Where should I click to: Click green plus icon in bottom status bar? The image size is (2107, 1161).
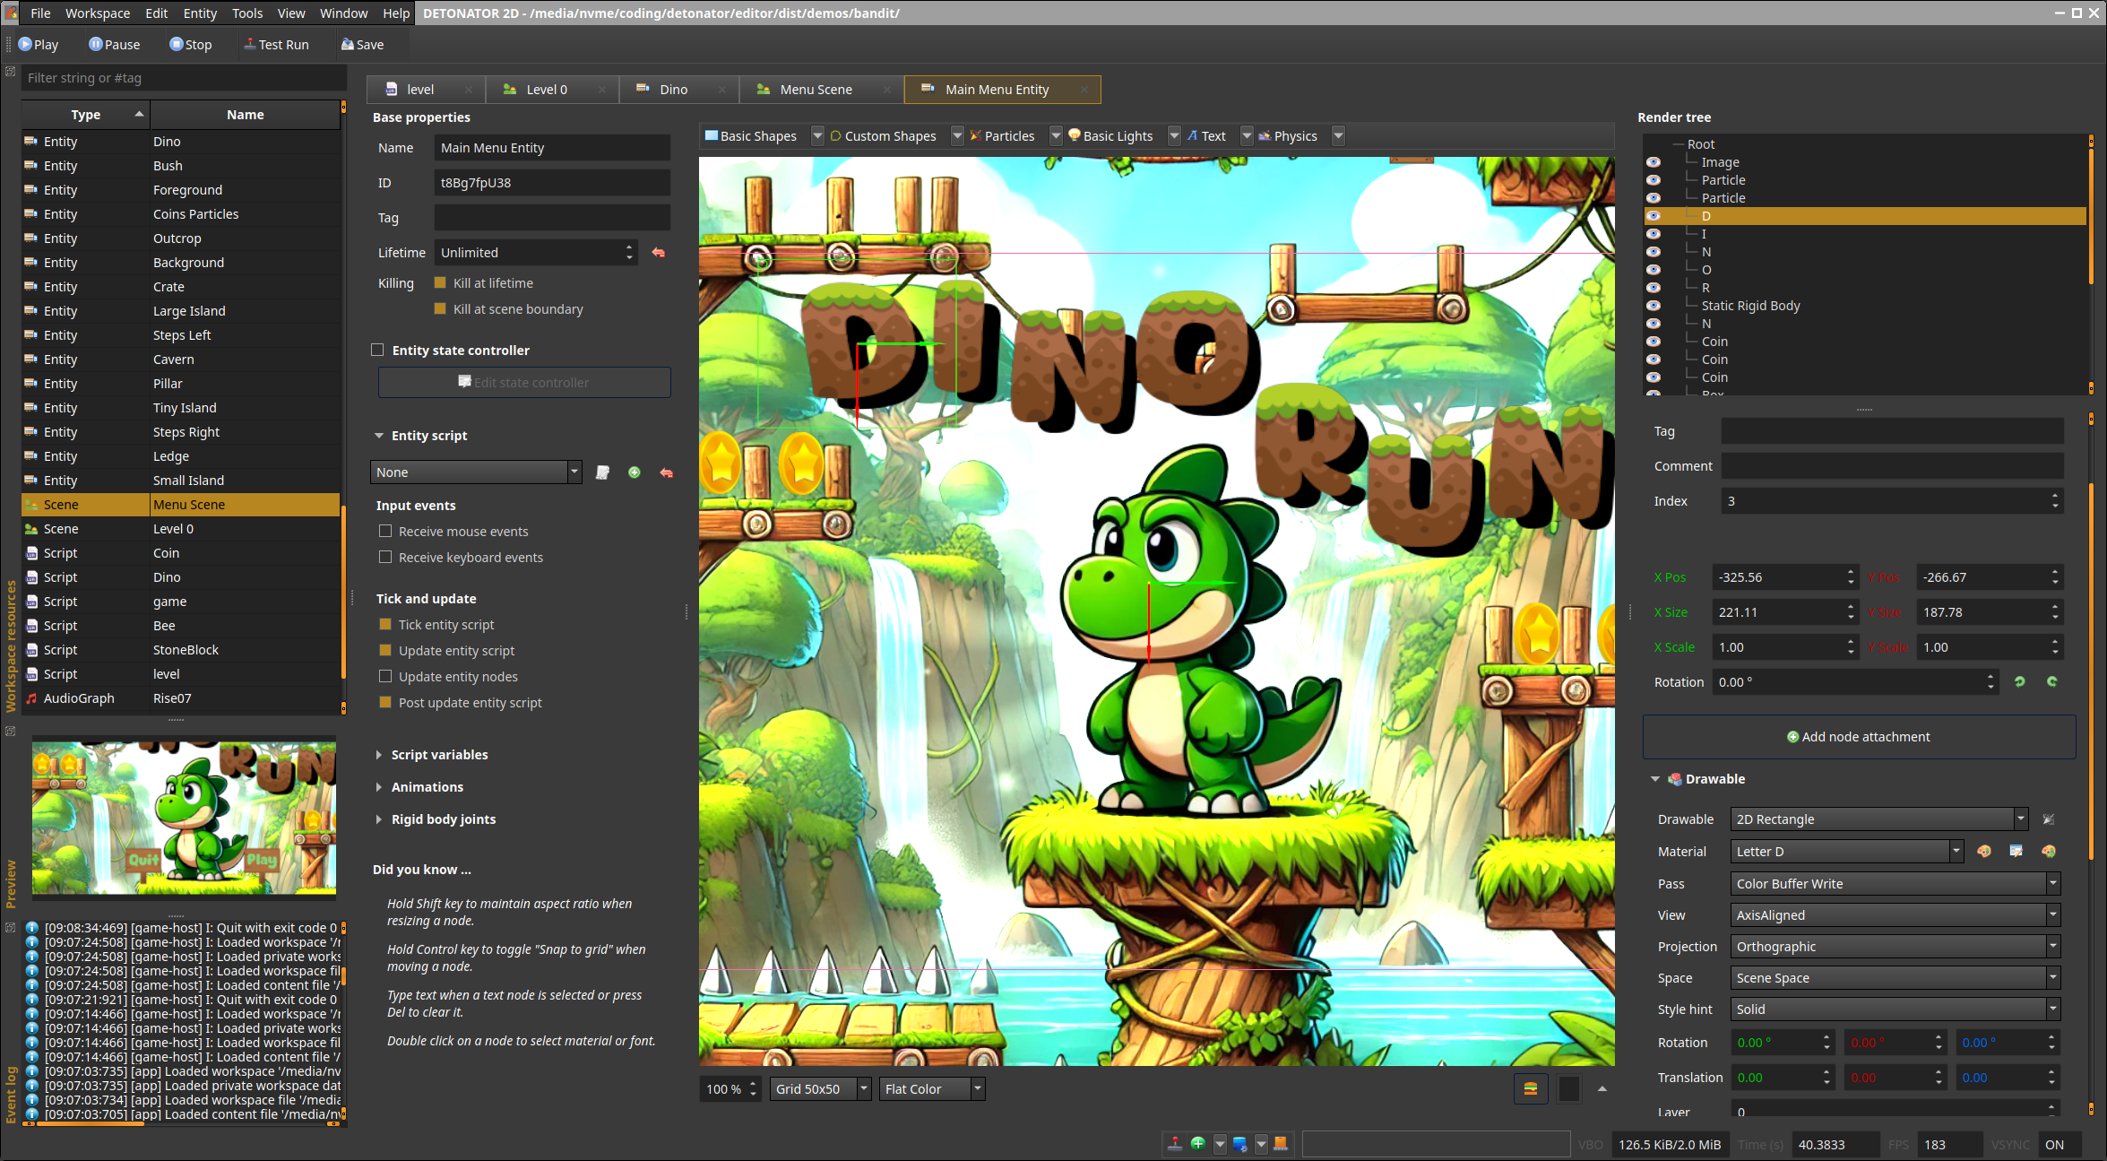tap(1197, 1144)
